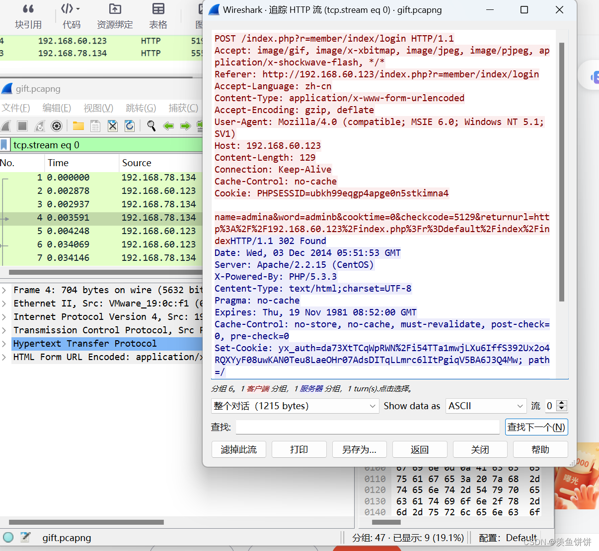Click the packet list horizontal scrollbar
The image size is (599, 551).
105,272
